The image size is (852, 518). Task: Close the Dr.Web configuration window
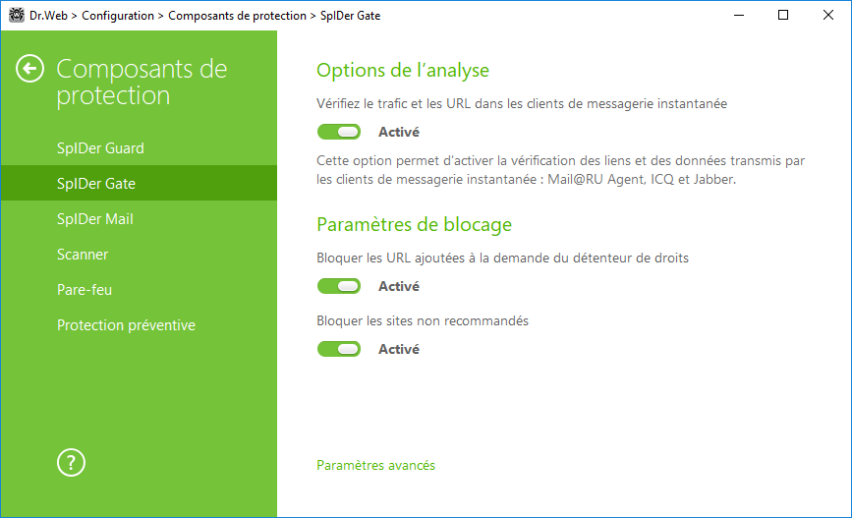(x=828, y=15)
